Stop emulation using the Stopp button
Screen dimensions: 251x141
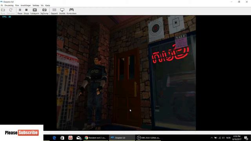click(26, 11)
